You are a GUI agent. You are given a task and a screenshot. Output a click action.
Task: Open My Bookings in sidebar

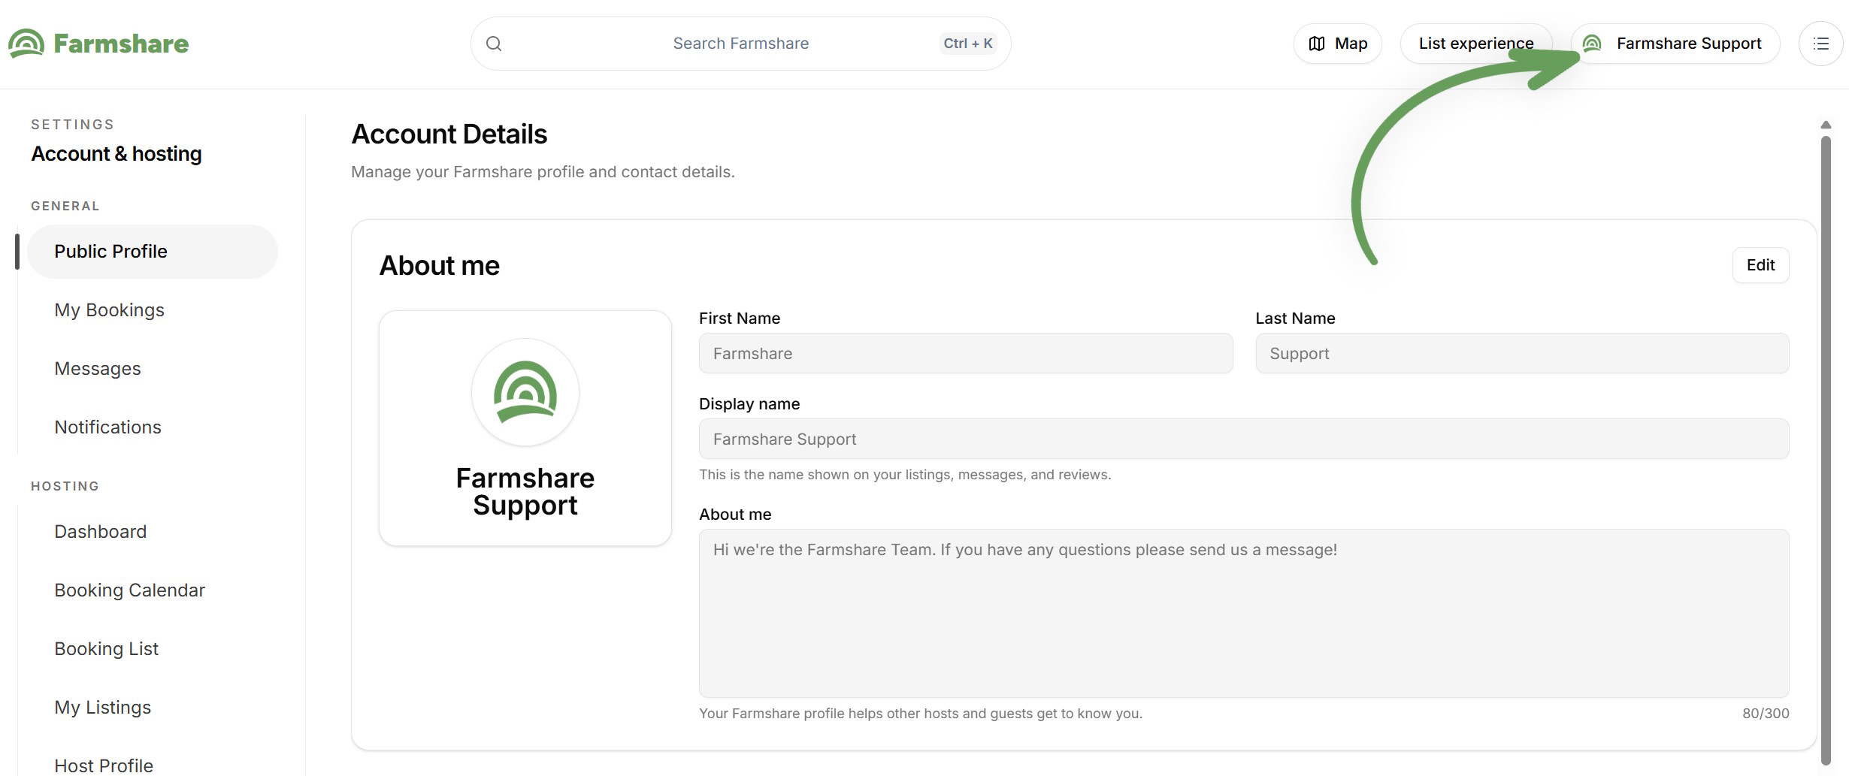point(109,309)
